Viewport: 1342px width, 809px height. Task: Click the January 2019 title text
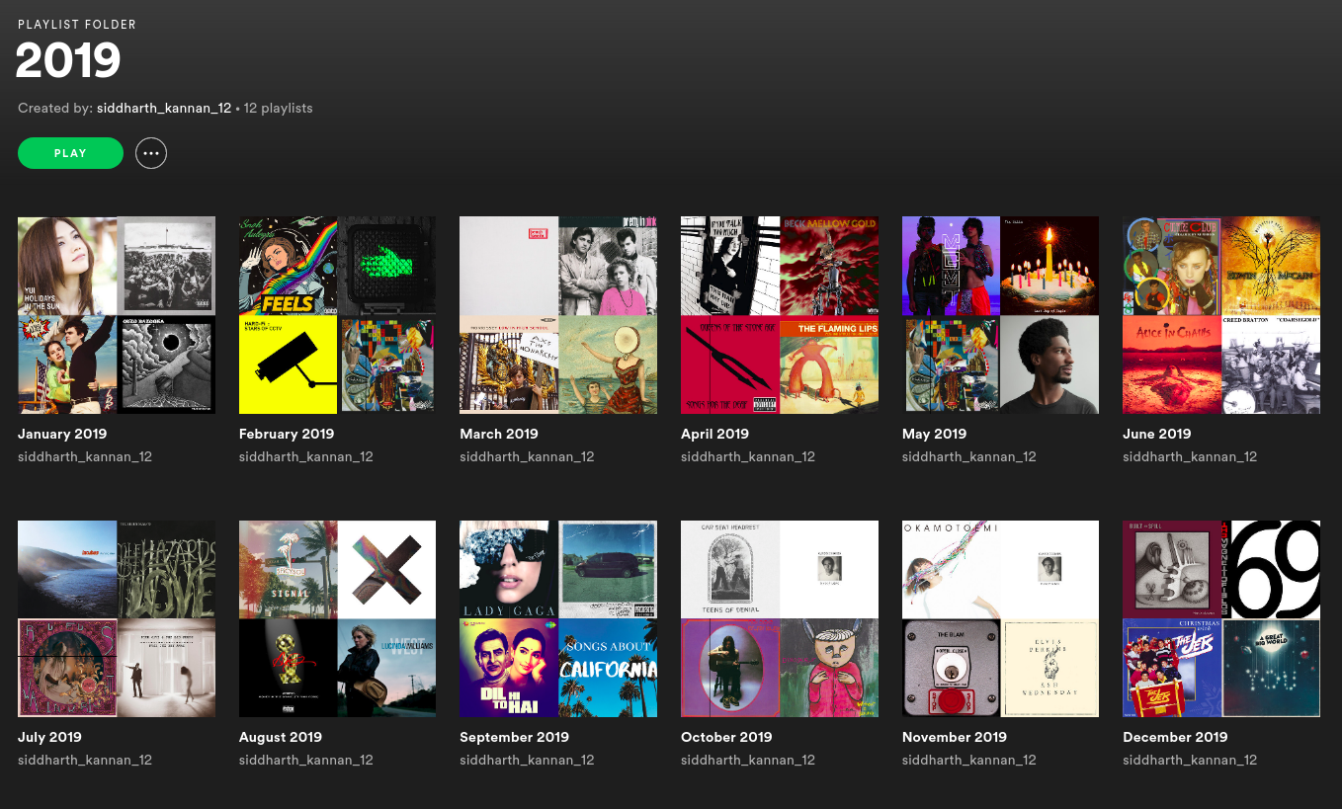[x=62, y=434]
